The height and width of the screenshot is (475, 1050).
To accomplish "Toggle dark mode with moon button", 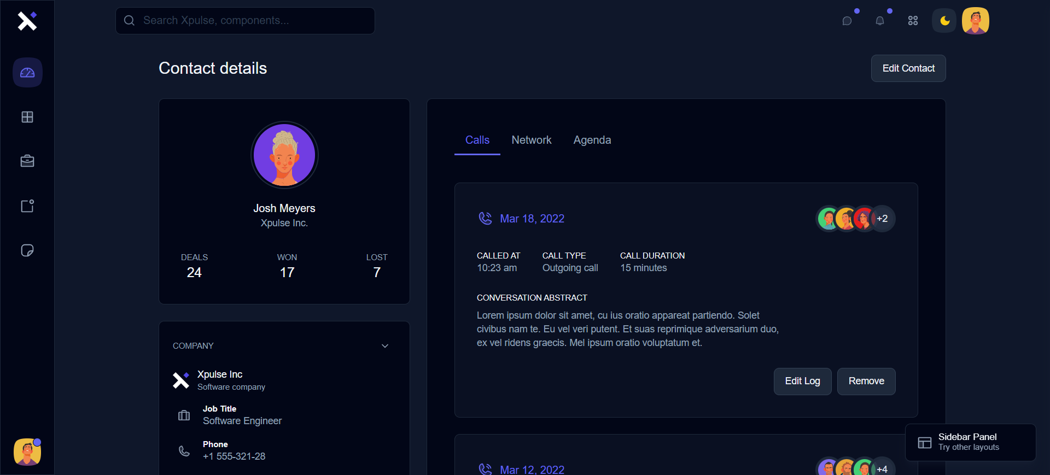I will (944, 21).
